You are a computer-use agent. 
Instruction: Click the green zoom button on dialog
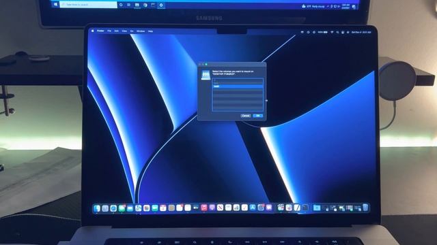coord(206,65)
